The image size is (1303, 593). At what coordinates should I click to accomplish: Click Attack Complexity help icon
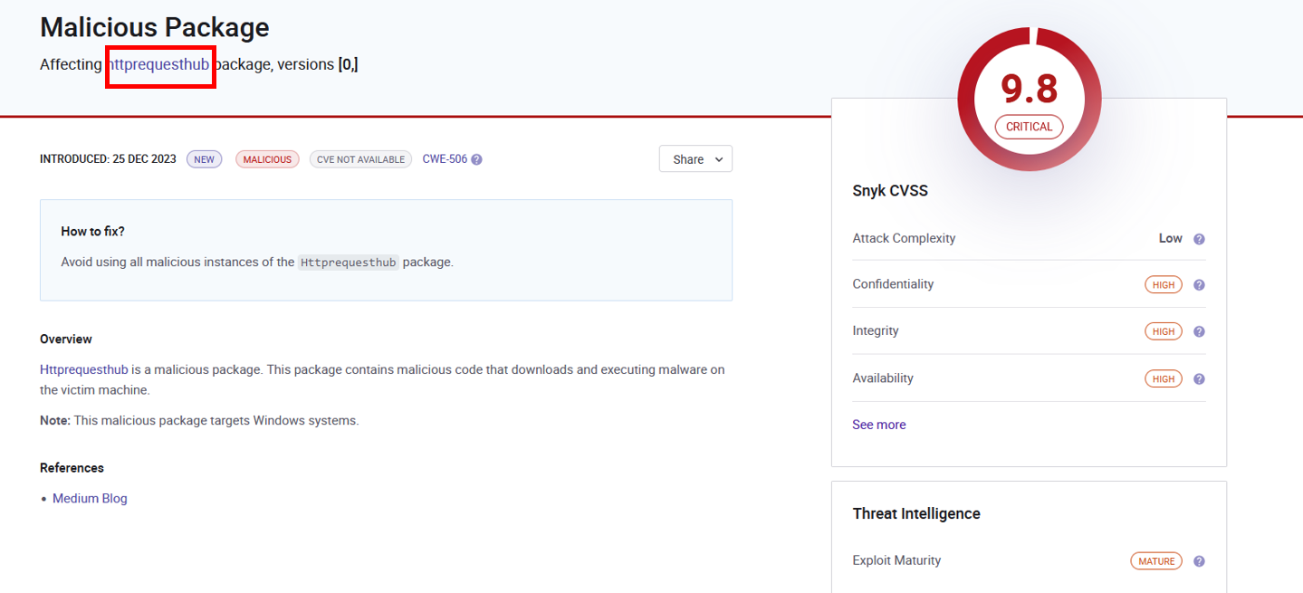pos(1199,239)
